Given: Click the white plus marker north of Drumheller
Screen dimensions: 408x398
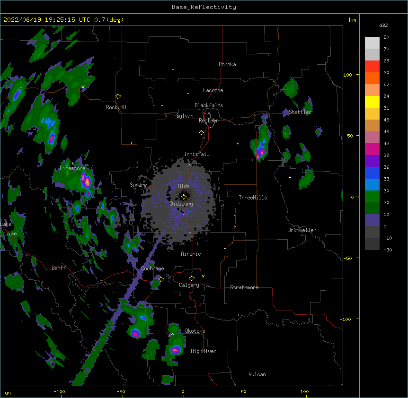Looking at the screenshot, I should (x=290, y=177).
